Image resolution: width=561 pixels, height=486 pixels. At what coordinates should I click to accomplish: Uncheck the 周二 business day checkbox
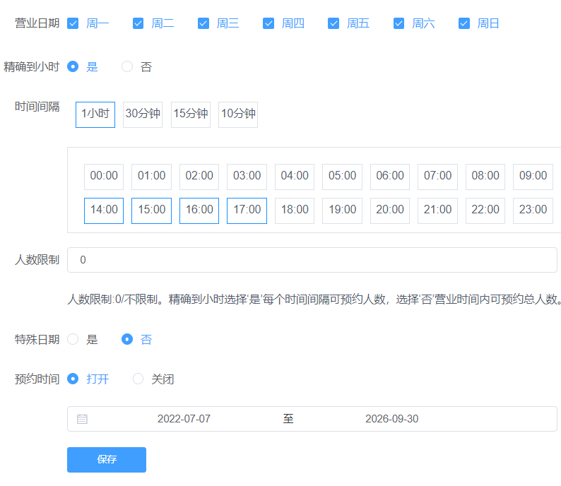coord(138,23)
